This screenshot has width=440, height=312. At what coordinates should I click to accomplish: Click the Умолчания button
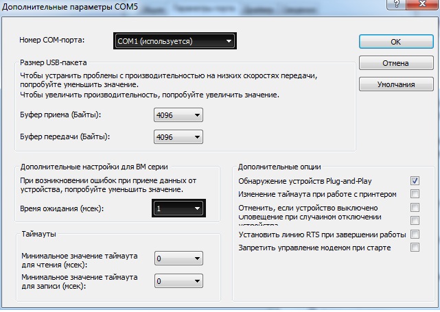coord(396,84)
